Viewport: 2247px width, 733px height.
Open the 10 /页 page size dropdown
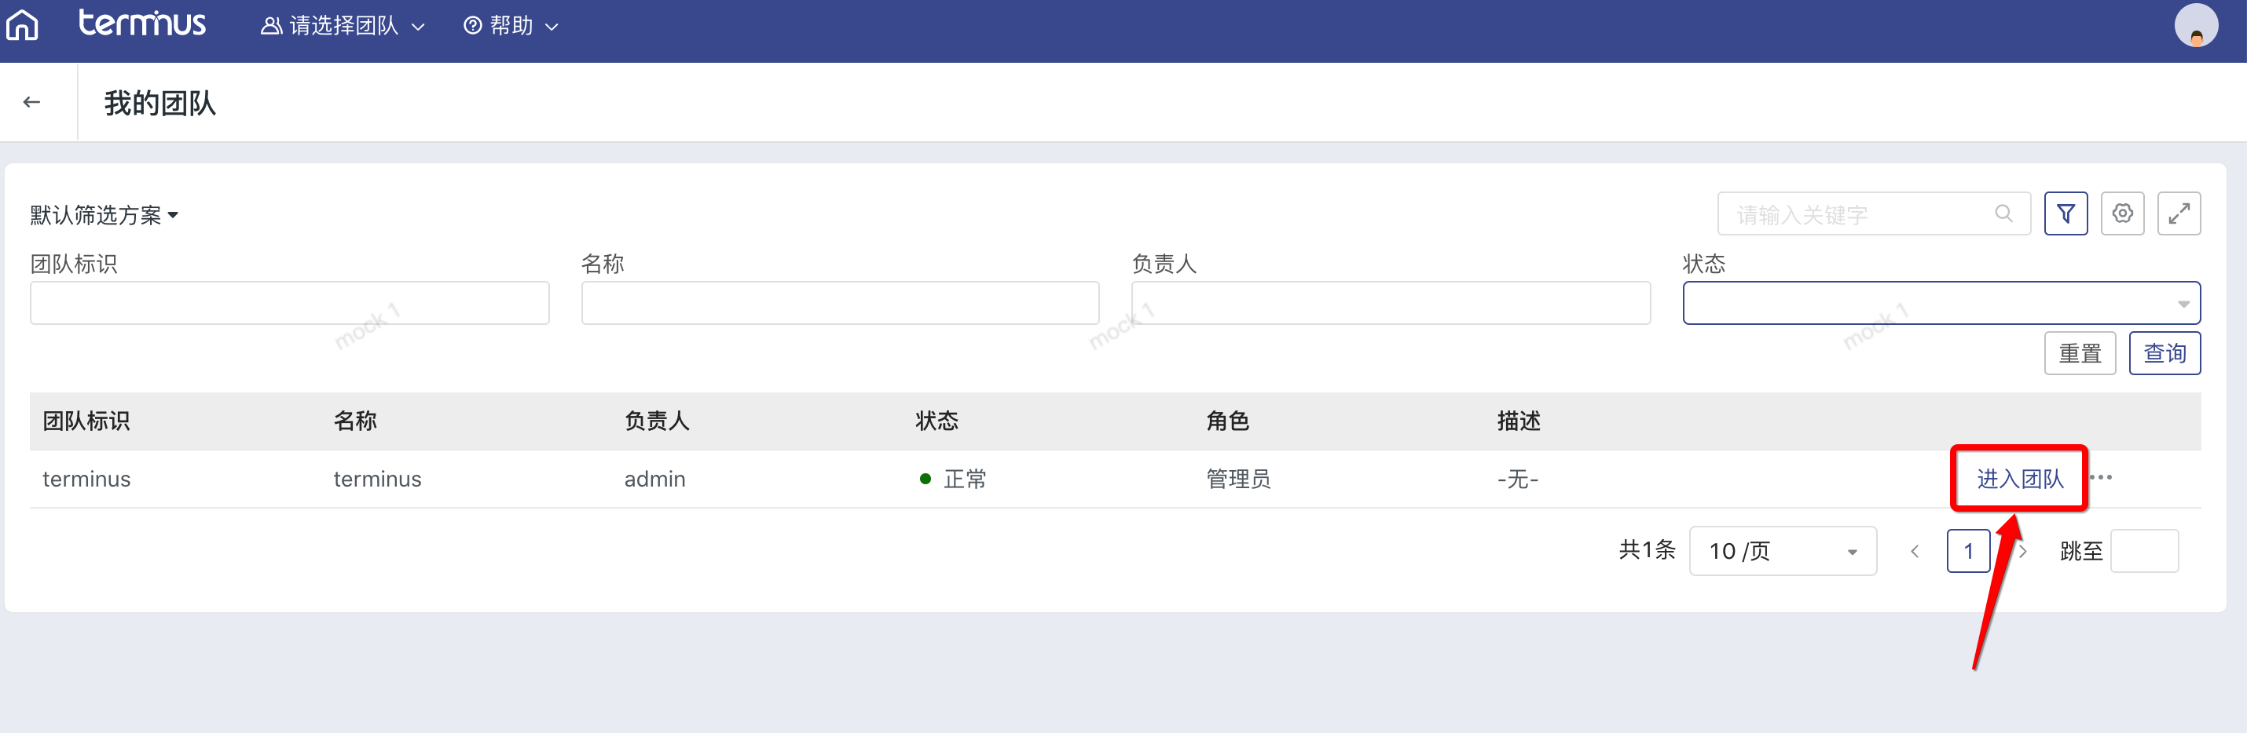1782,552
